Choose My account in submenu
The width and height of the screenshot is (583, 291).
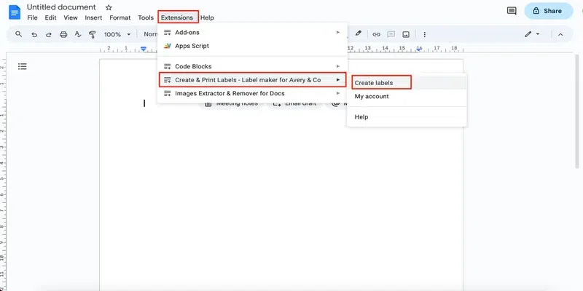point(407,96)
